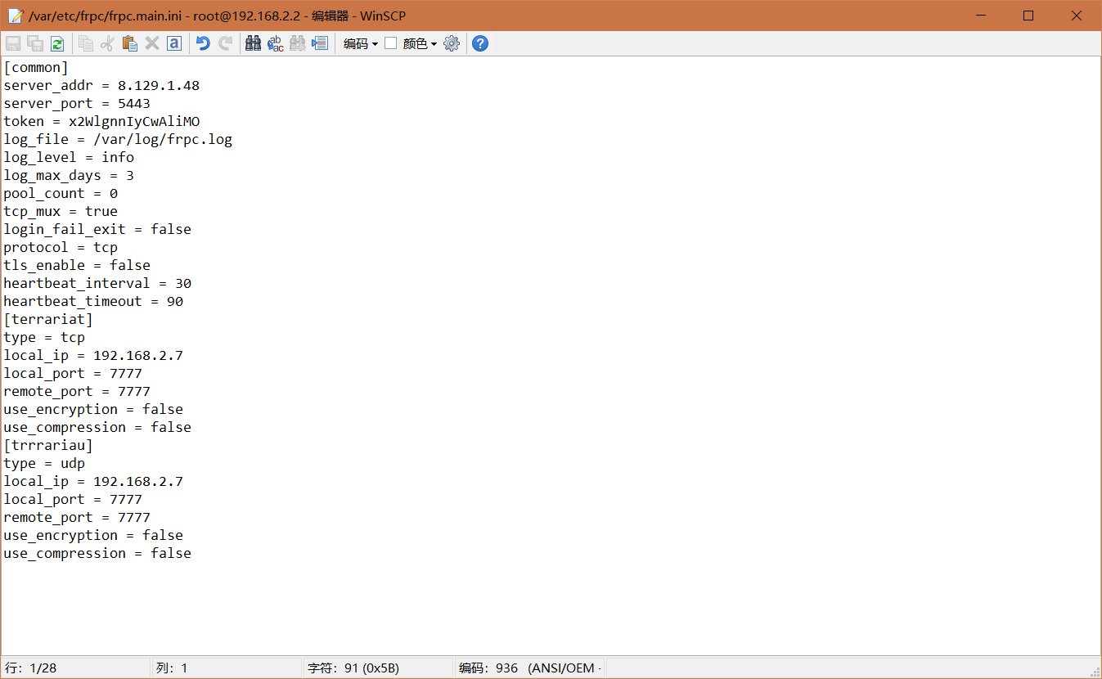This screenshot has height=679, width=1102.
Task: Select all text in the editor
Action: [x=173, y=43]
